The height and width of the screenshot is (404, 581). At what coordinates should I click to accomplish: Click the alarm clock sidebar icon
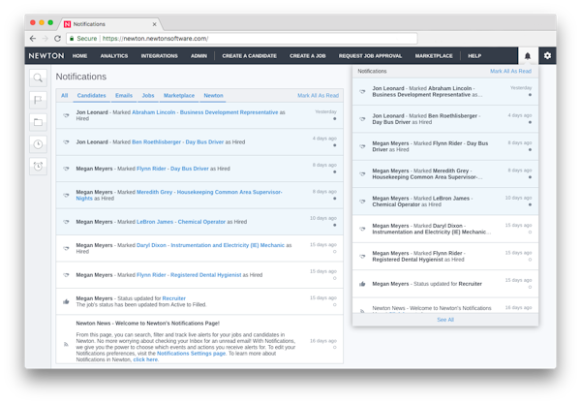[x=38, y=166]
